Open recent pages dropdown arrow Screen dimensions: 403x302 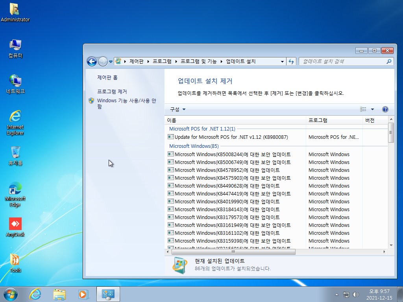[x=111, y=62]
